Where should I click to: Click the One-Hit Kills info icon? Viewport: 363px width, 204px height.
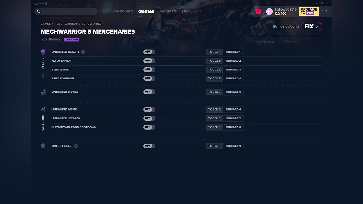pyautogui.click(x=76, y=146)
